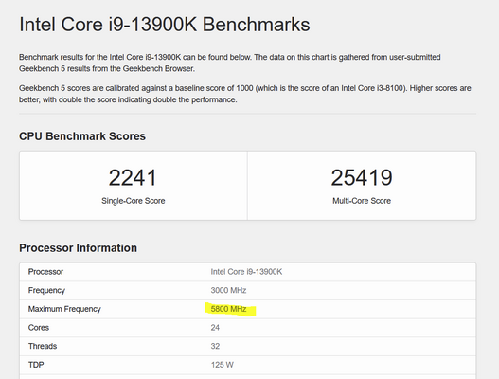Click the multi-core score 25419

pyautogui.click(x=362, y=177)
